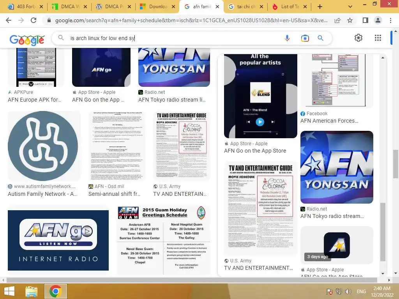This screenshot has height=299, width=399.
Task: Click horizontal scrollbar right arrow
Action: (389, 280)
